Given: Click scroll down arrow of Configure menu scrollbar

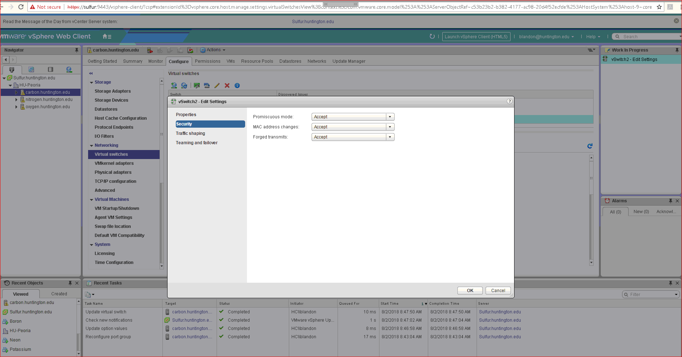Looking at the screenshot, I should [x=162, y=266].
